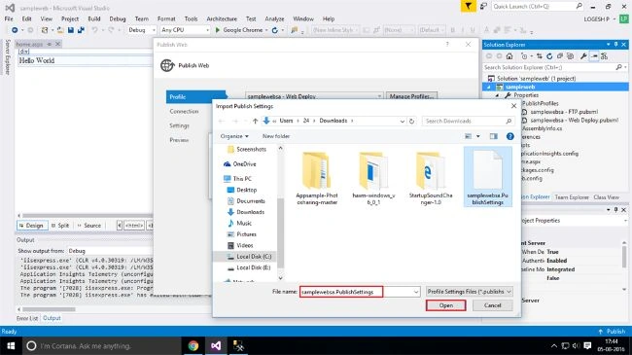Click Solution Explorer Properties wrench icon
Viewport: 632px width, 355px height.
(x=583, y=56)
